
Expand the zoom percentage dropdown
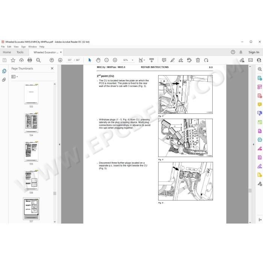(x=133, y=60)
